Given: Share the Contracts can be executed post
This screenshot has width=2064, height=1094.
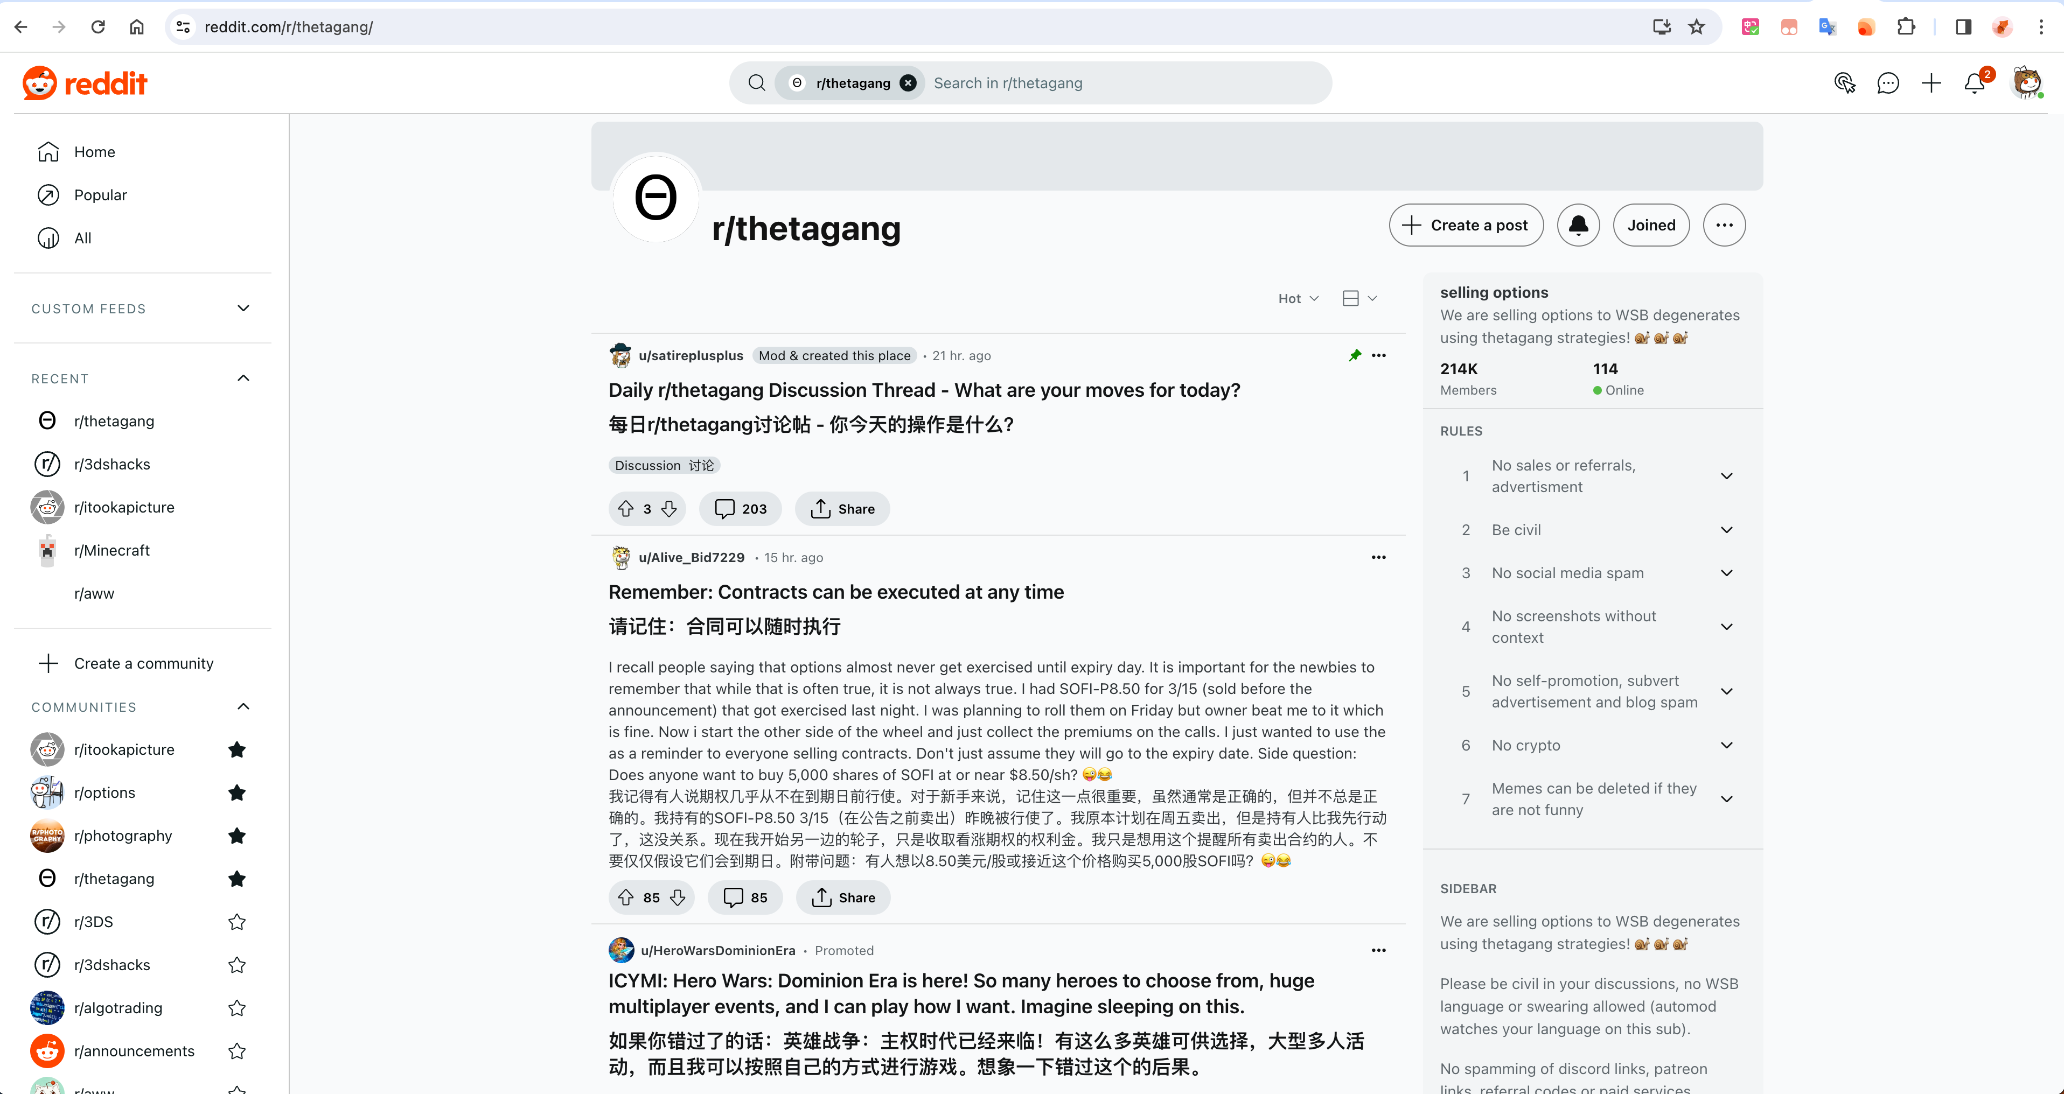Looking at the screenshot, I should (843, 897).
